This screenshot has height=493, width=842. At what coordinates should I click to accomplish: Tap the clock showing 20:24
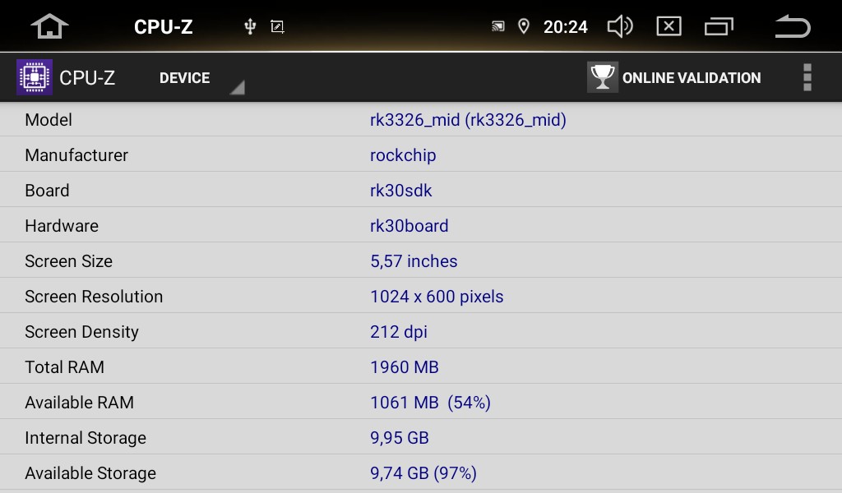tap(566, 27)
